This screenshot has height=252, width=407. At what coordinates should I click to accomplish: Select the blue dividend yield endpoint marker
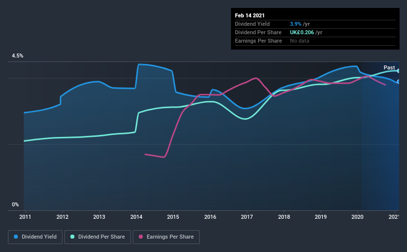click(398, 81)
